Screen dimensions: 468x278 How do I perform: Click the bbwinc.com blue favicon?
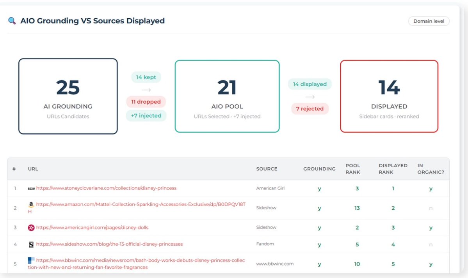pyautogui.click(x=31, y=260)
